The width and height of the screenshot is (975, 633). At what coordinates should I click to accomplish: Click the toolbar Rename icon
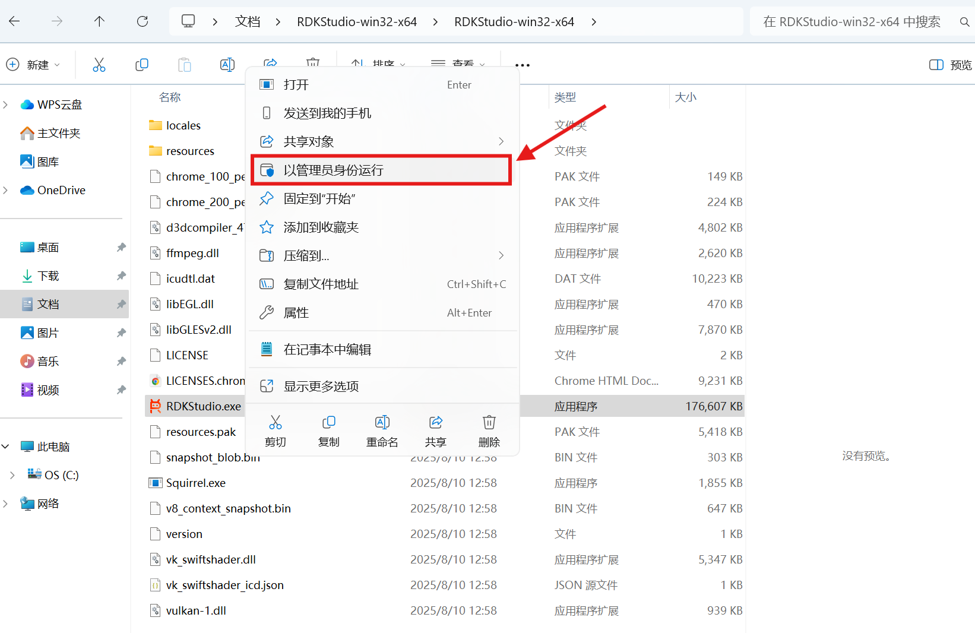click(x=227, y=65)
